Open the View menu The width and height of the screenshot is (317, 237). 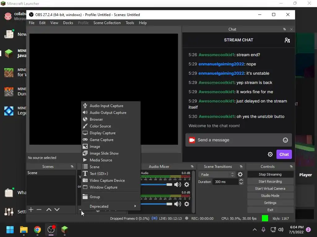pyautogui.click(x=54, y=23)
